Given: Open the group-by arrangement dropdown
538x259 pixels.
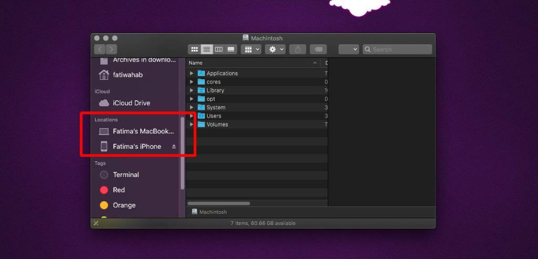Looking at the screenshot, I should coord(251,49).
